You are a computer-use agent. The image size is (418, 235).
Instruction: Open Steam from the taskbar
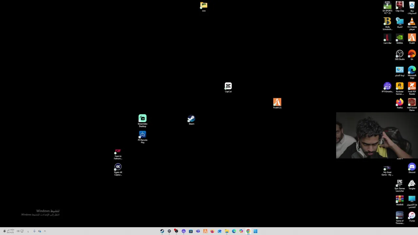(x=162, y=231)
